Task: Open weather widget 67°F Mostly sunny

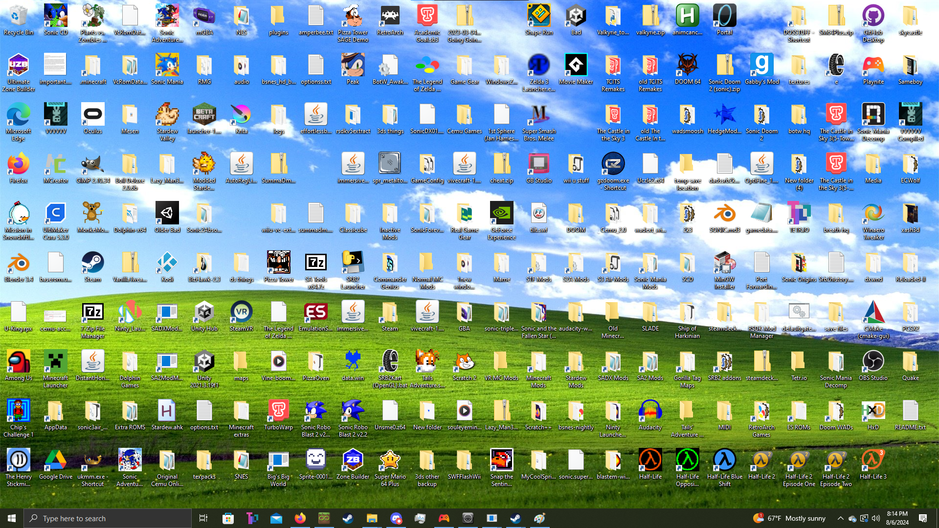Action: [x=789, y=518]
